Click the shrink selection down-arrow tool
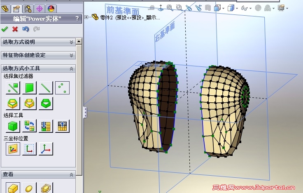 46,126
